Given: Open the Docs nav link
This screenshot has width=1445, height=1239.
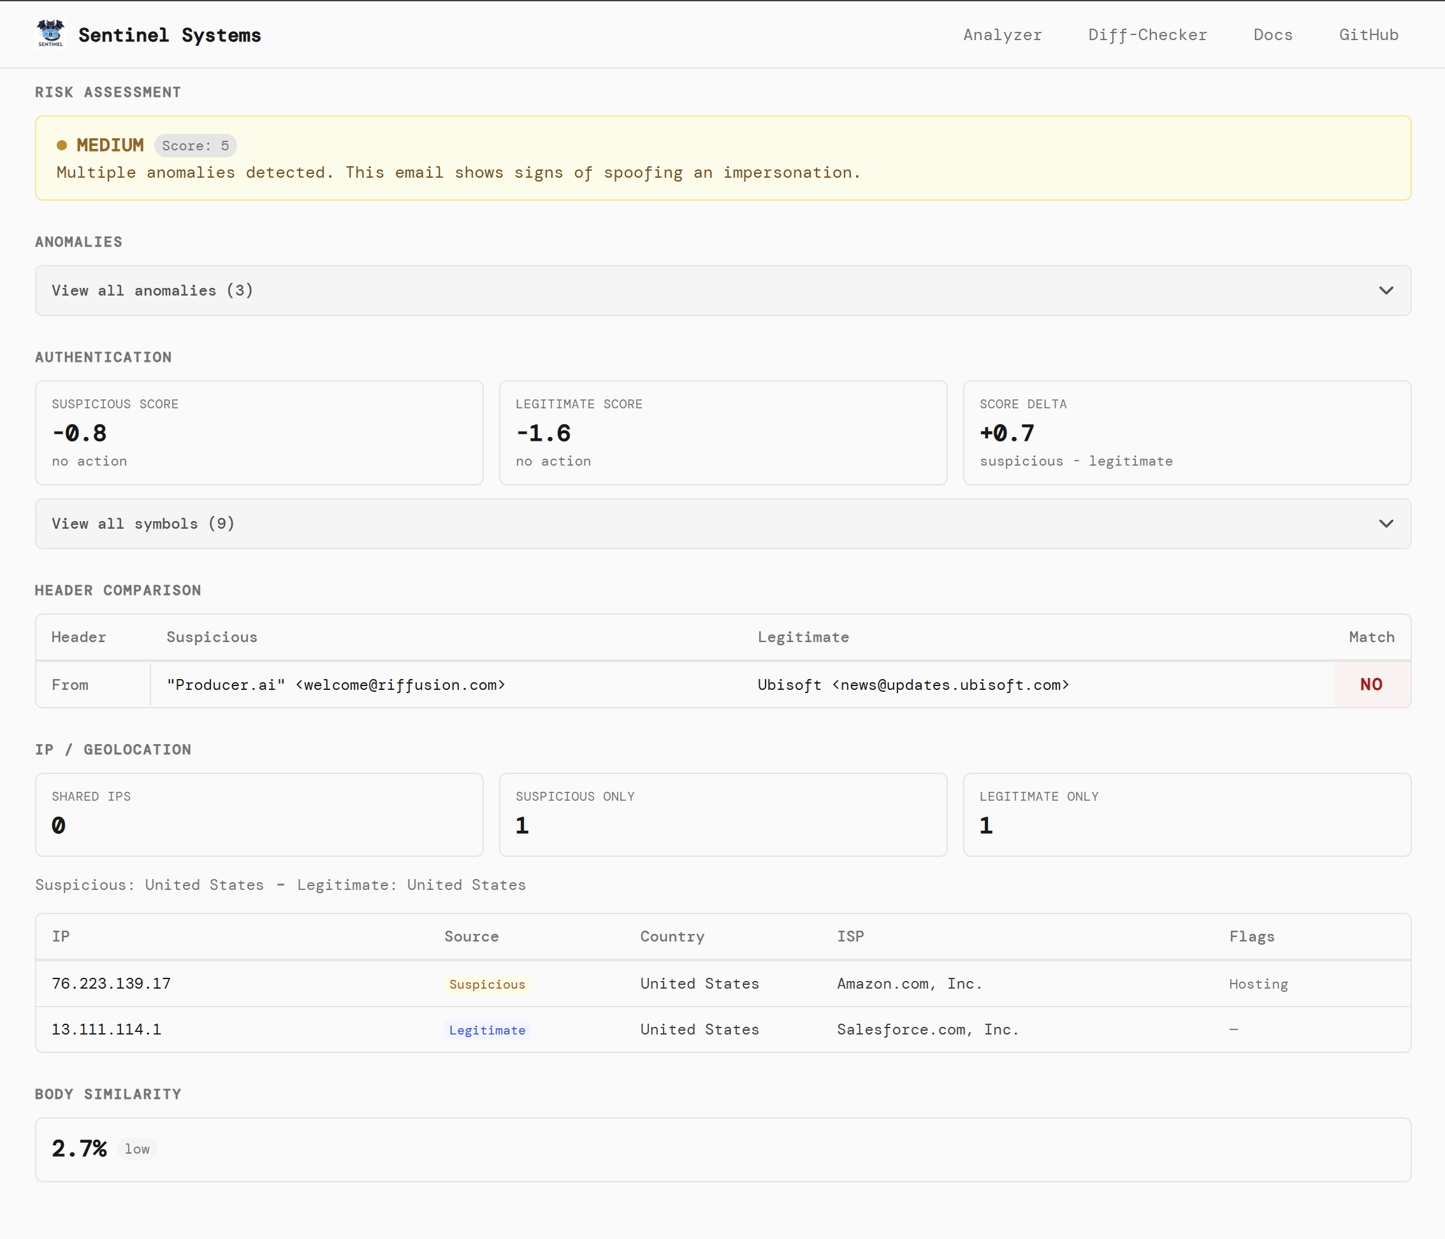Looking at the screenshot, I should click(x=1273, y=35).
